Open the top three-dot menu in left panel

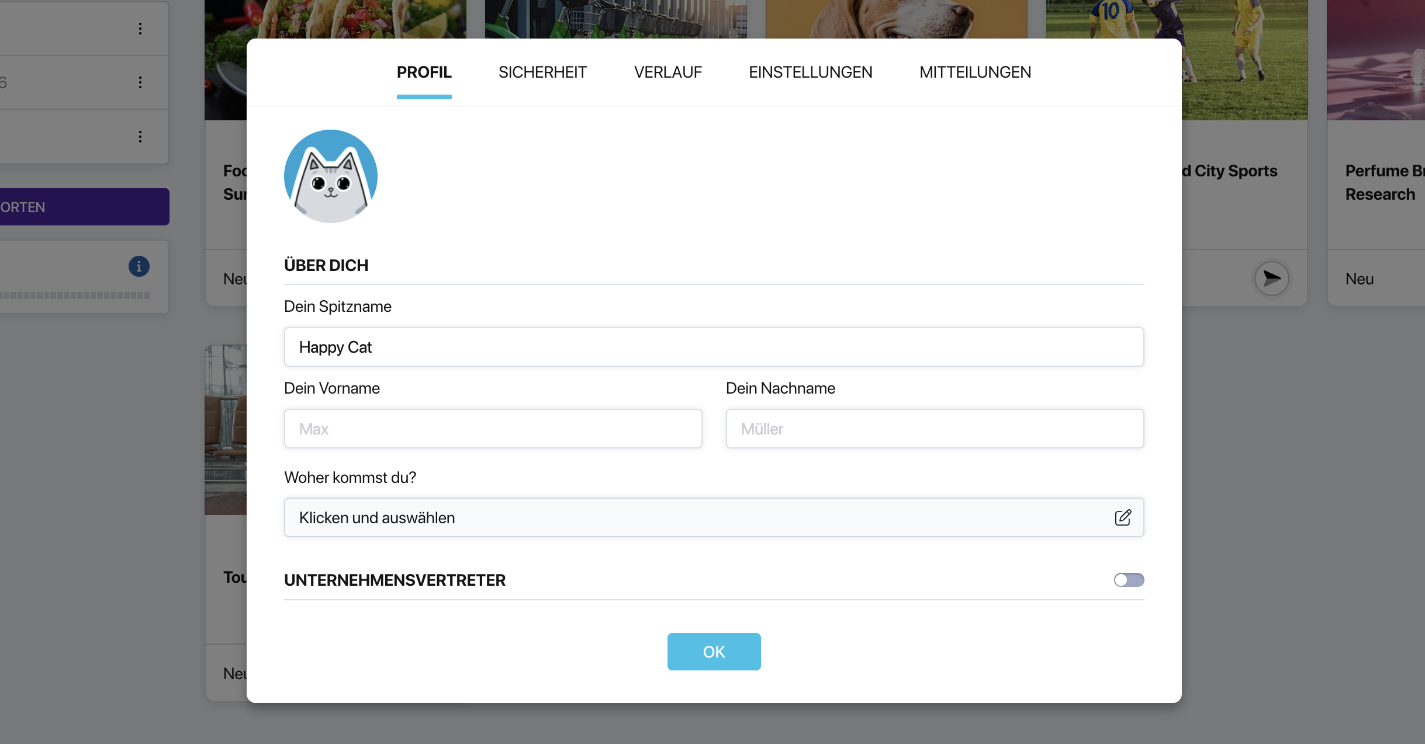[x=140, y=29]
